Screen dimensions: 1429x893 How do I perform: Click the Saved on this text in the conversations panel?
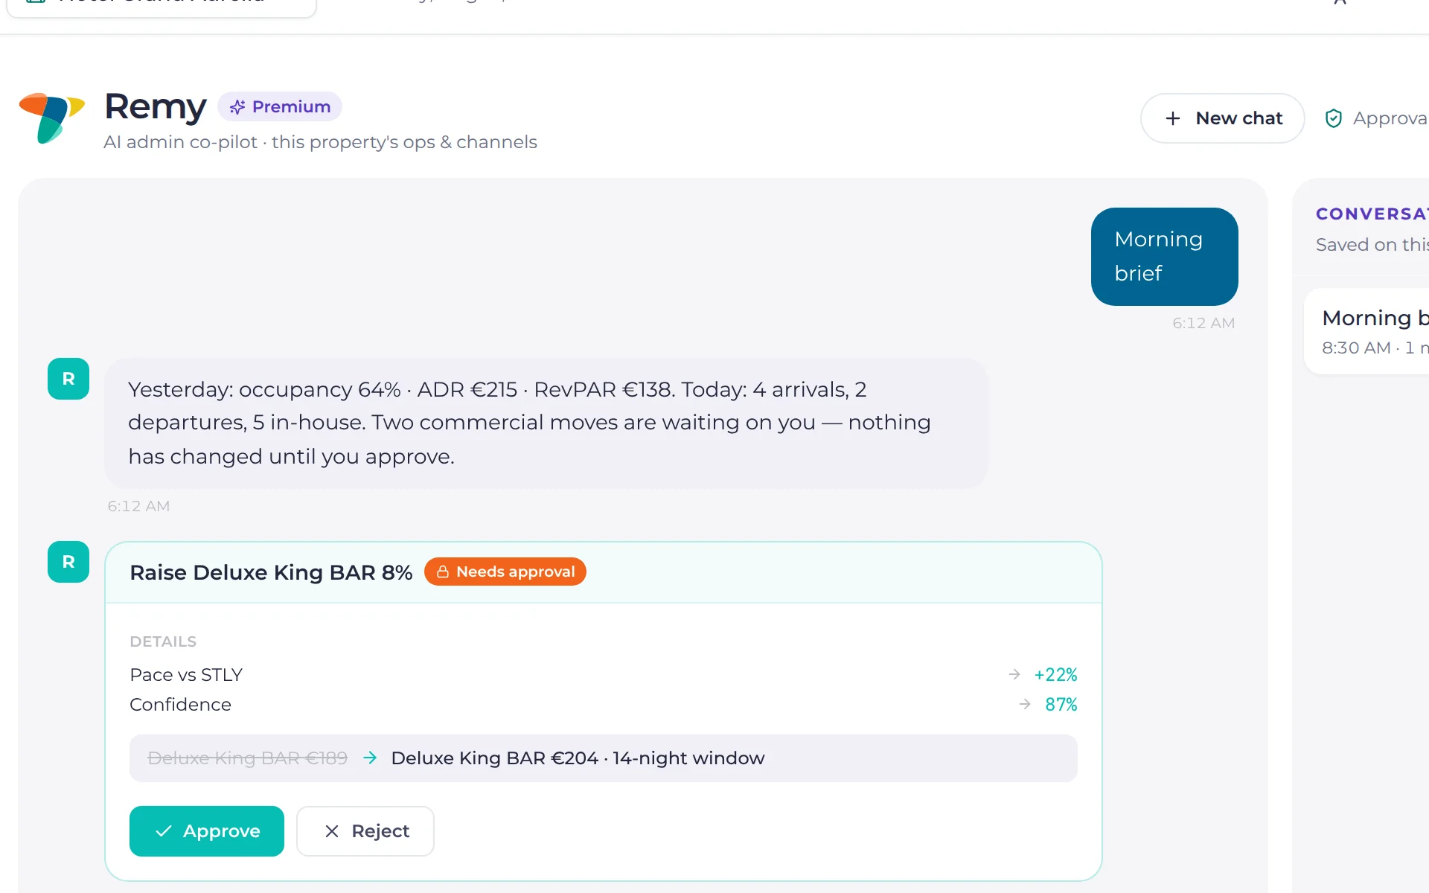pos(1372,245)
